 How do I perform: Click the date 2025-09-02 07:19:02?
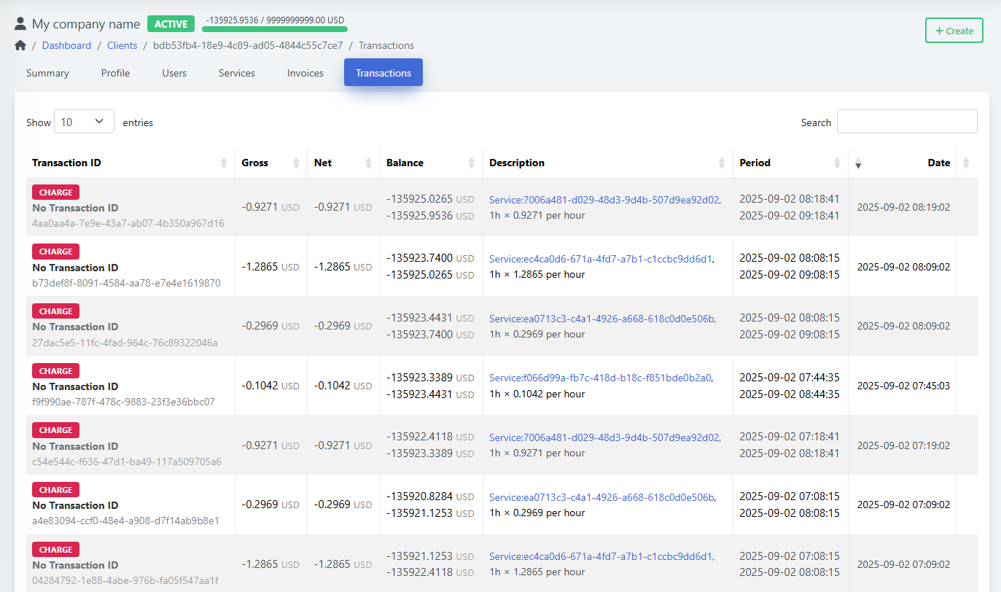tap(903, 445)
